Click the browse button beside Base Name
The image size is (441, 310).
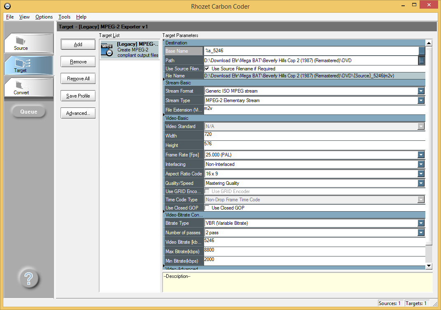click(422, 51)
